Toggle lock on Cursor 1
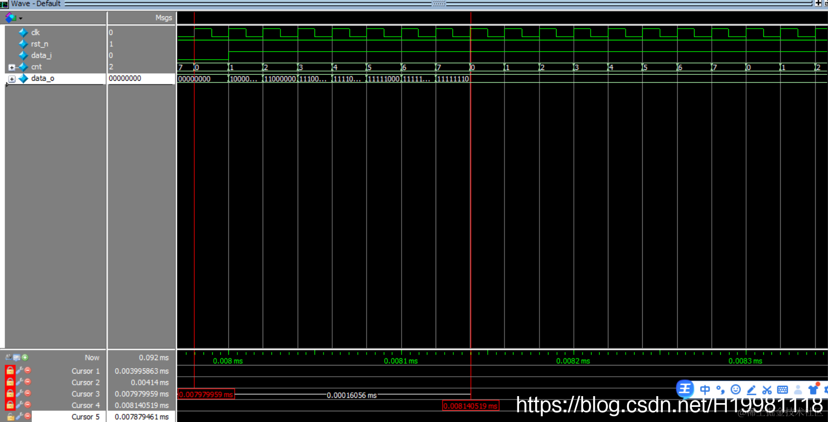 pyautogui.click(x=10, y=370)
